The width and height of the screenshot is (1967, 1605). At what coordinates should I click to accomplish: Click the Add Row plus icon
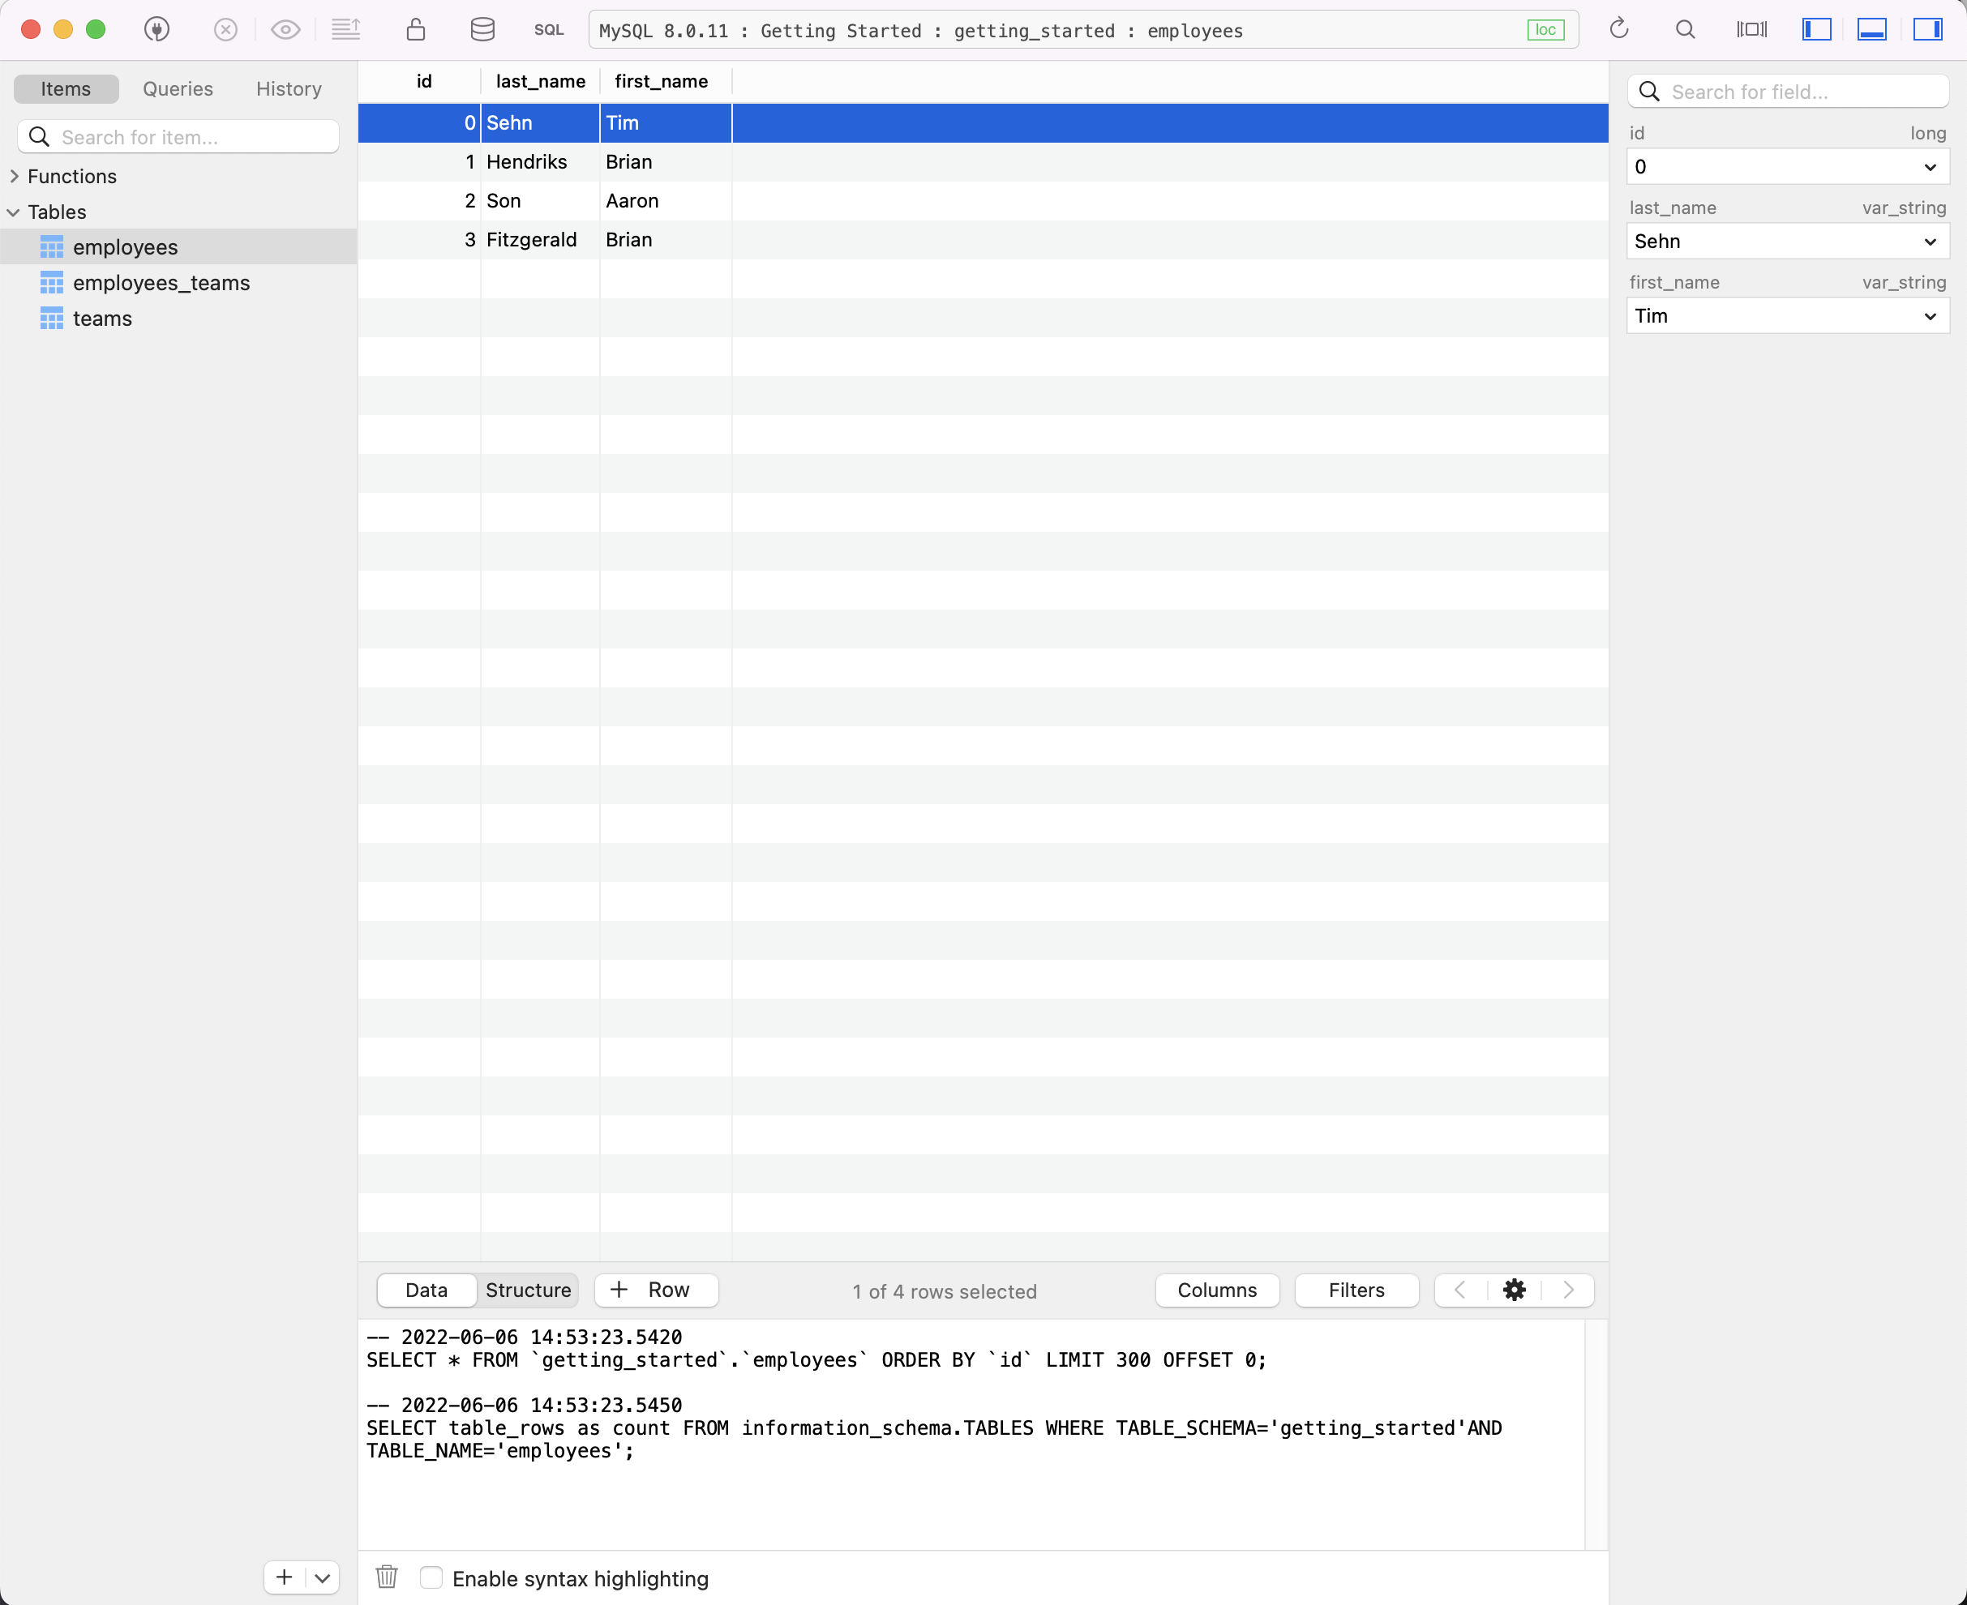[x=621, y=1290]
